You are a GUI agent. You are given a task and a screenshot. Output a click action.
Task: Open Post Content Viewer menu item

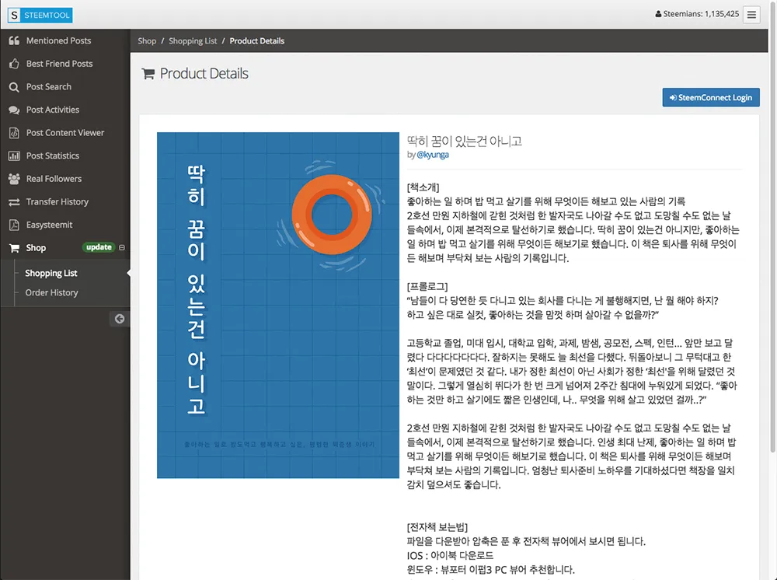click(x=65, y=133)
